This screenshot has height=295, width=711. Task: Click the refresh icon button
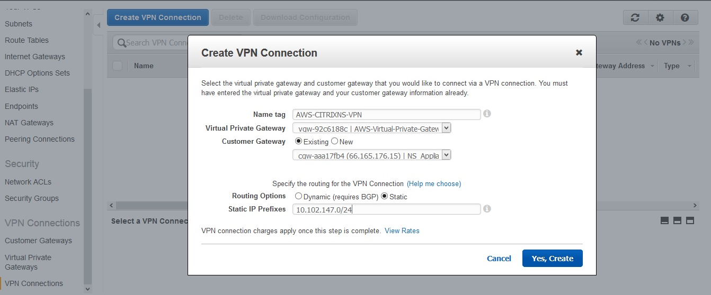tap(635, 17)
